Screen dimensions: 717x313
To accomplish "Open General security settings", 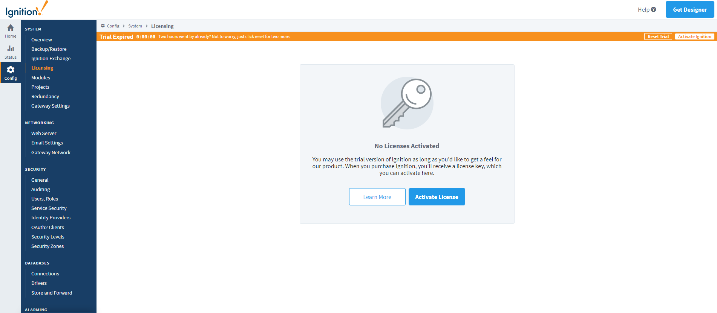I will pyautogui.click(x=40, y=180).
